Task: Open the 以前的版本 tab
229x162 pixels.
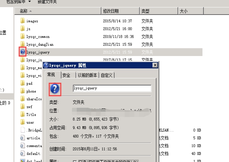Action: pos(87,75)
